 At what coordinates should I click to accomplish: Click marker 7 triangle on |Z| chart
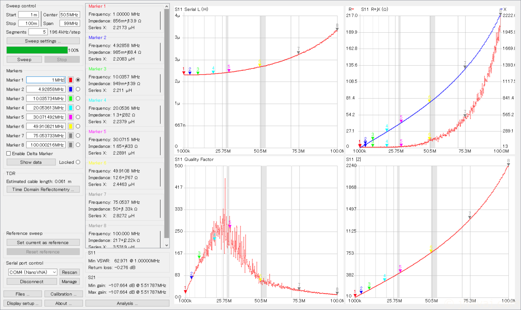coord(470,218)
